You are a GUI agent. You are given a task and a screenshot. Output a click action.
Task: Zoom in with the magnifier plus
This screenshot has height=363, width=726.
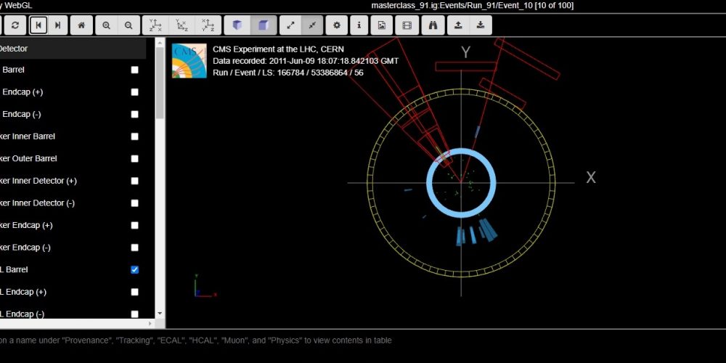pos(106,25)
